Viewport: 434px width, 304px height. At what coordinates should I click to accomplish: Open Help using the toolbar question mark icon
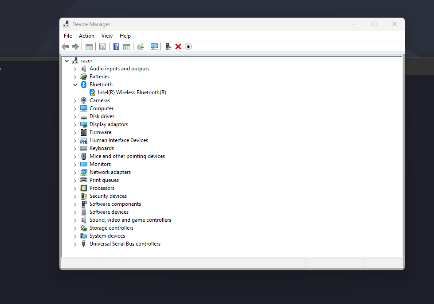click(x=116, y=46)
